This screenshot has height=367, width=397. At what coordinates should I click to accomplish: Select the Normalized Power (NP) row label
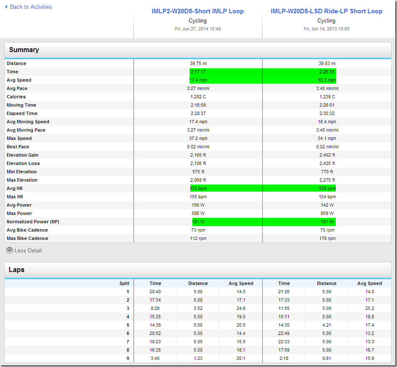click(x=33, y=222)
